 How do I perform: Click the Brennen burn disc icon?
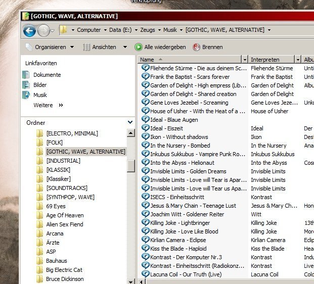point(196,47)
